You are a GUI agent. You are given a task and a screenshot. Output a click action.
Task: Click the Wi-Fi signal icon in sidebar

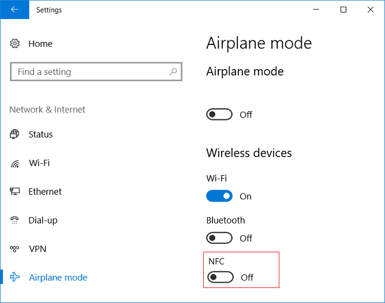coord(15,164)
